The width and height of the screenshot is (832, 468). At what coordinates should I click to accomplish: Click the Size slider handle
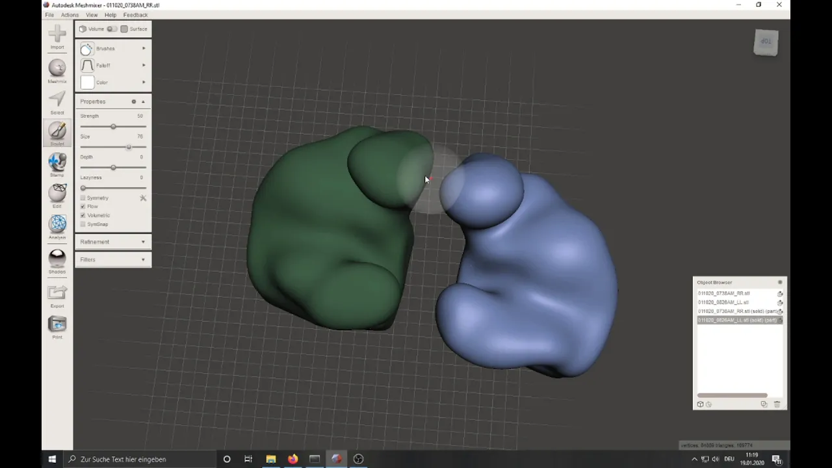click(x=129, y=147)
